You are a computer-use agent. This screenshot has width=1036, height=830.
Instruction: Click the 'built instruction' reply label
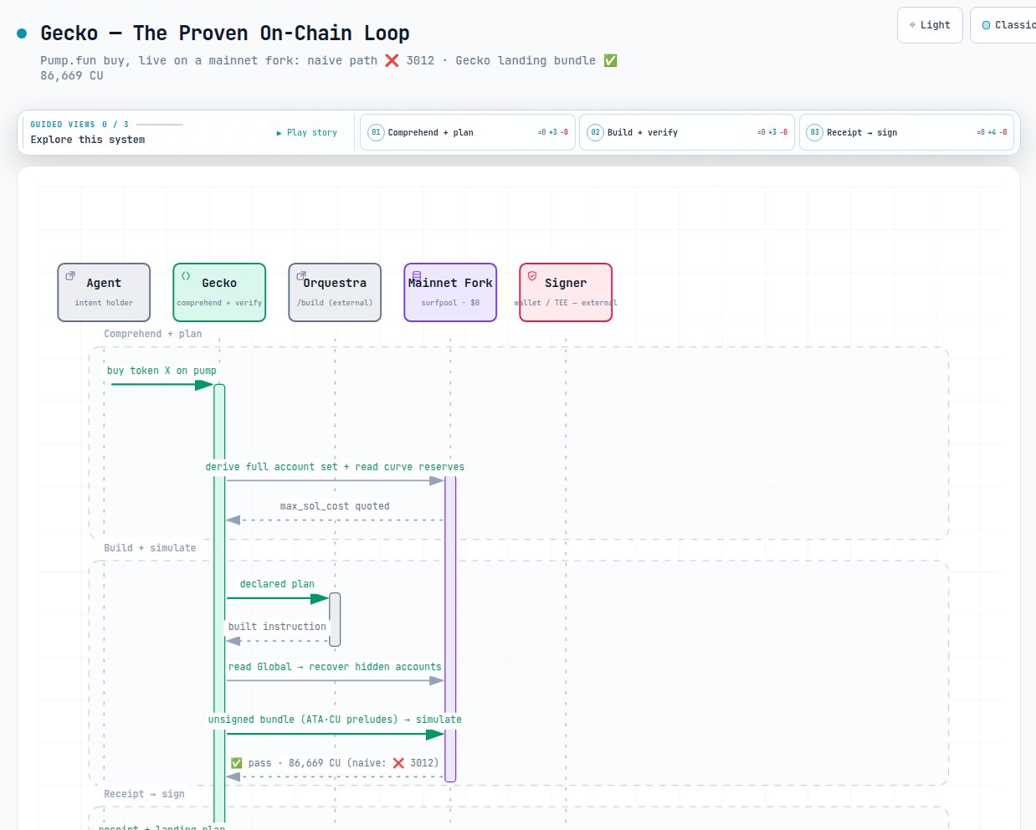click(x=277, y=627)
